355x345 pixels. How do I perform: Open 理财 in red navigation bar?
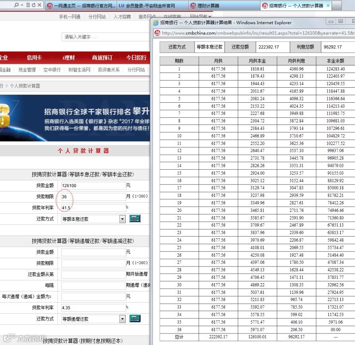tap(69, 57)
